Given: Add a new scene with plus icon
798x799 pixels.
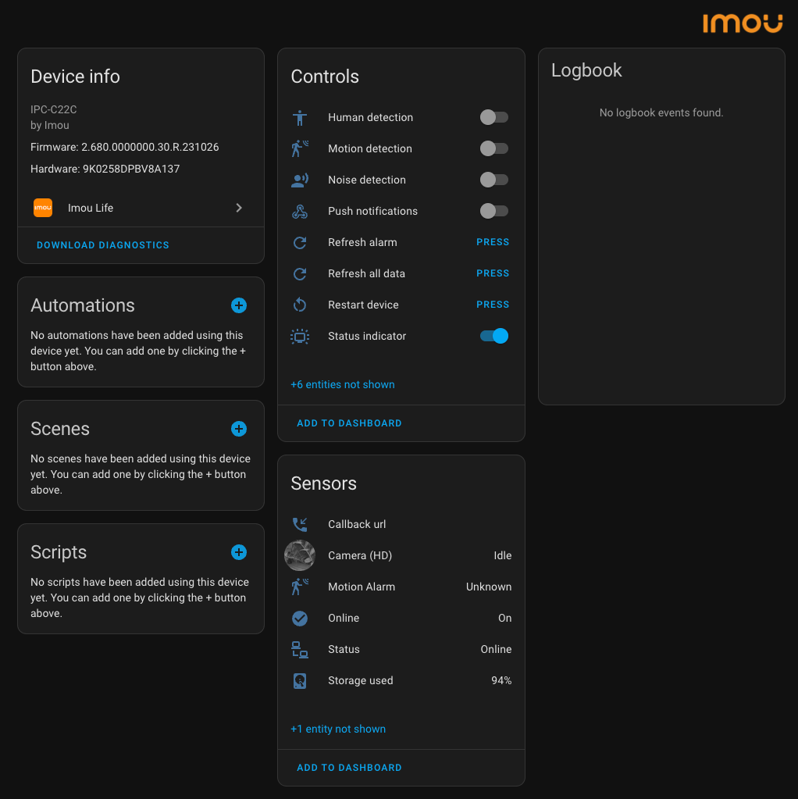Looking at the screenshot, I should (239, 429).
